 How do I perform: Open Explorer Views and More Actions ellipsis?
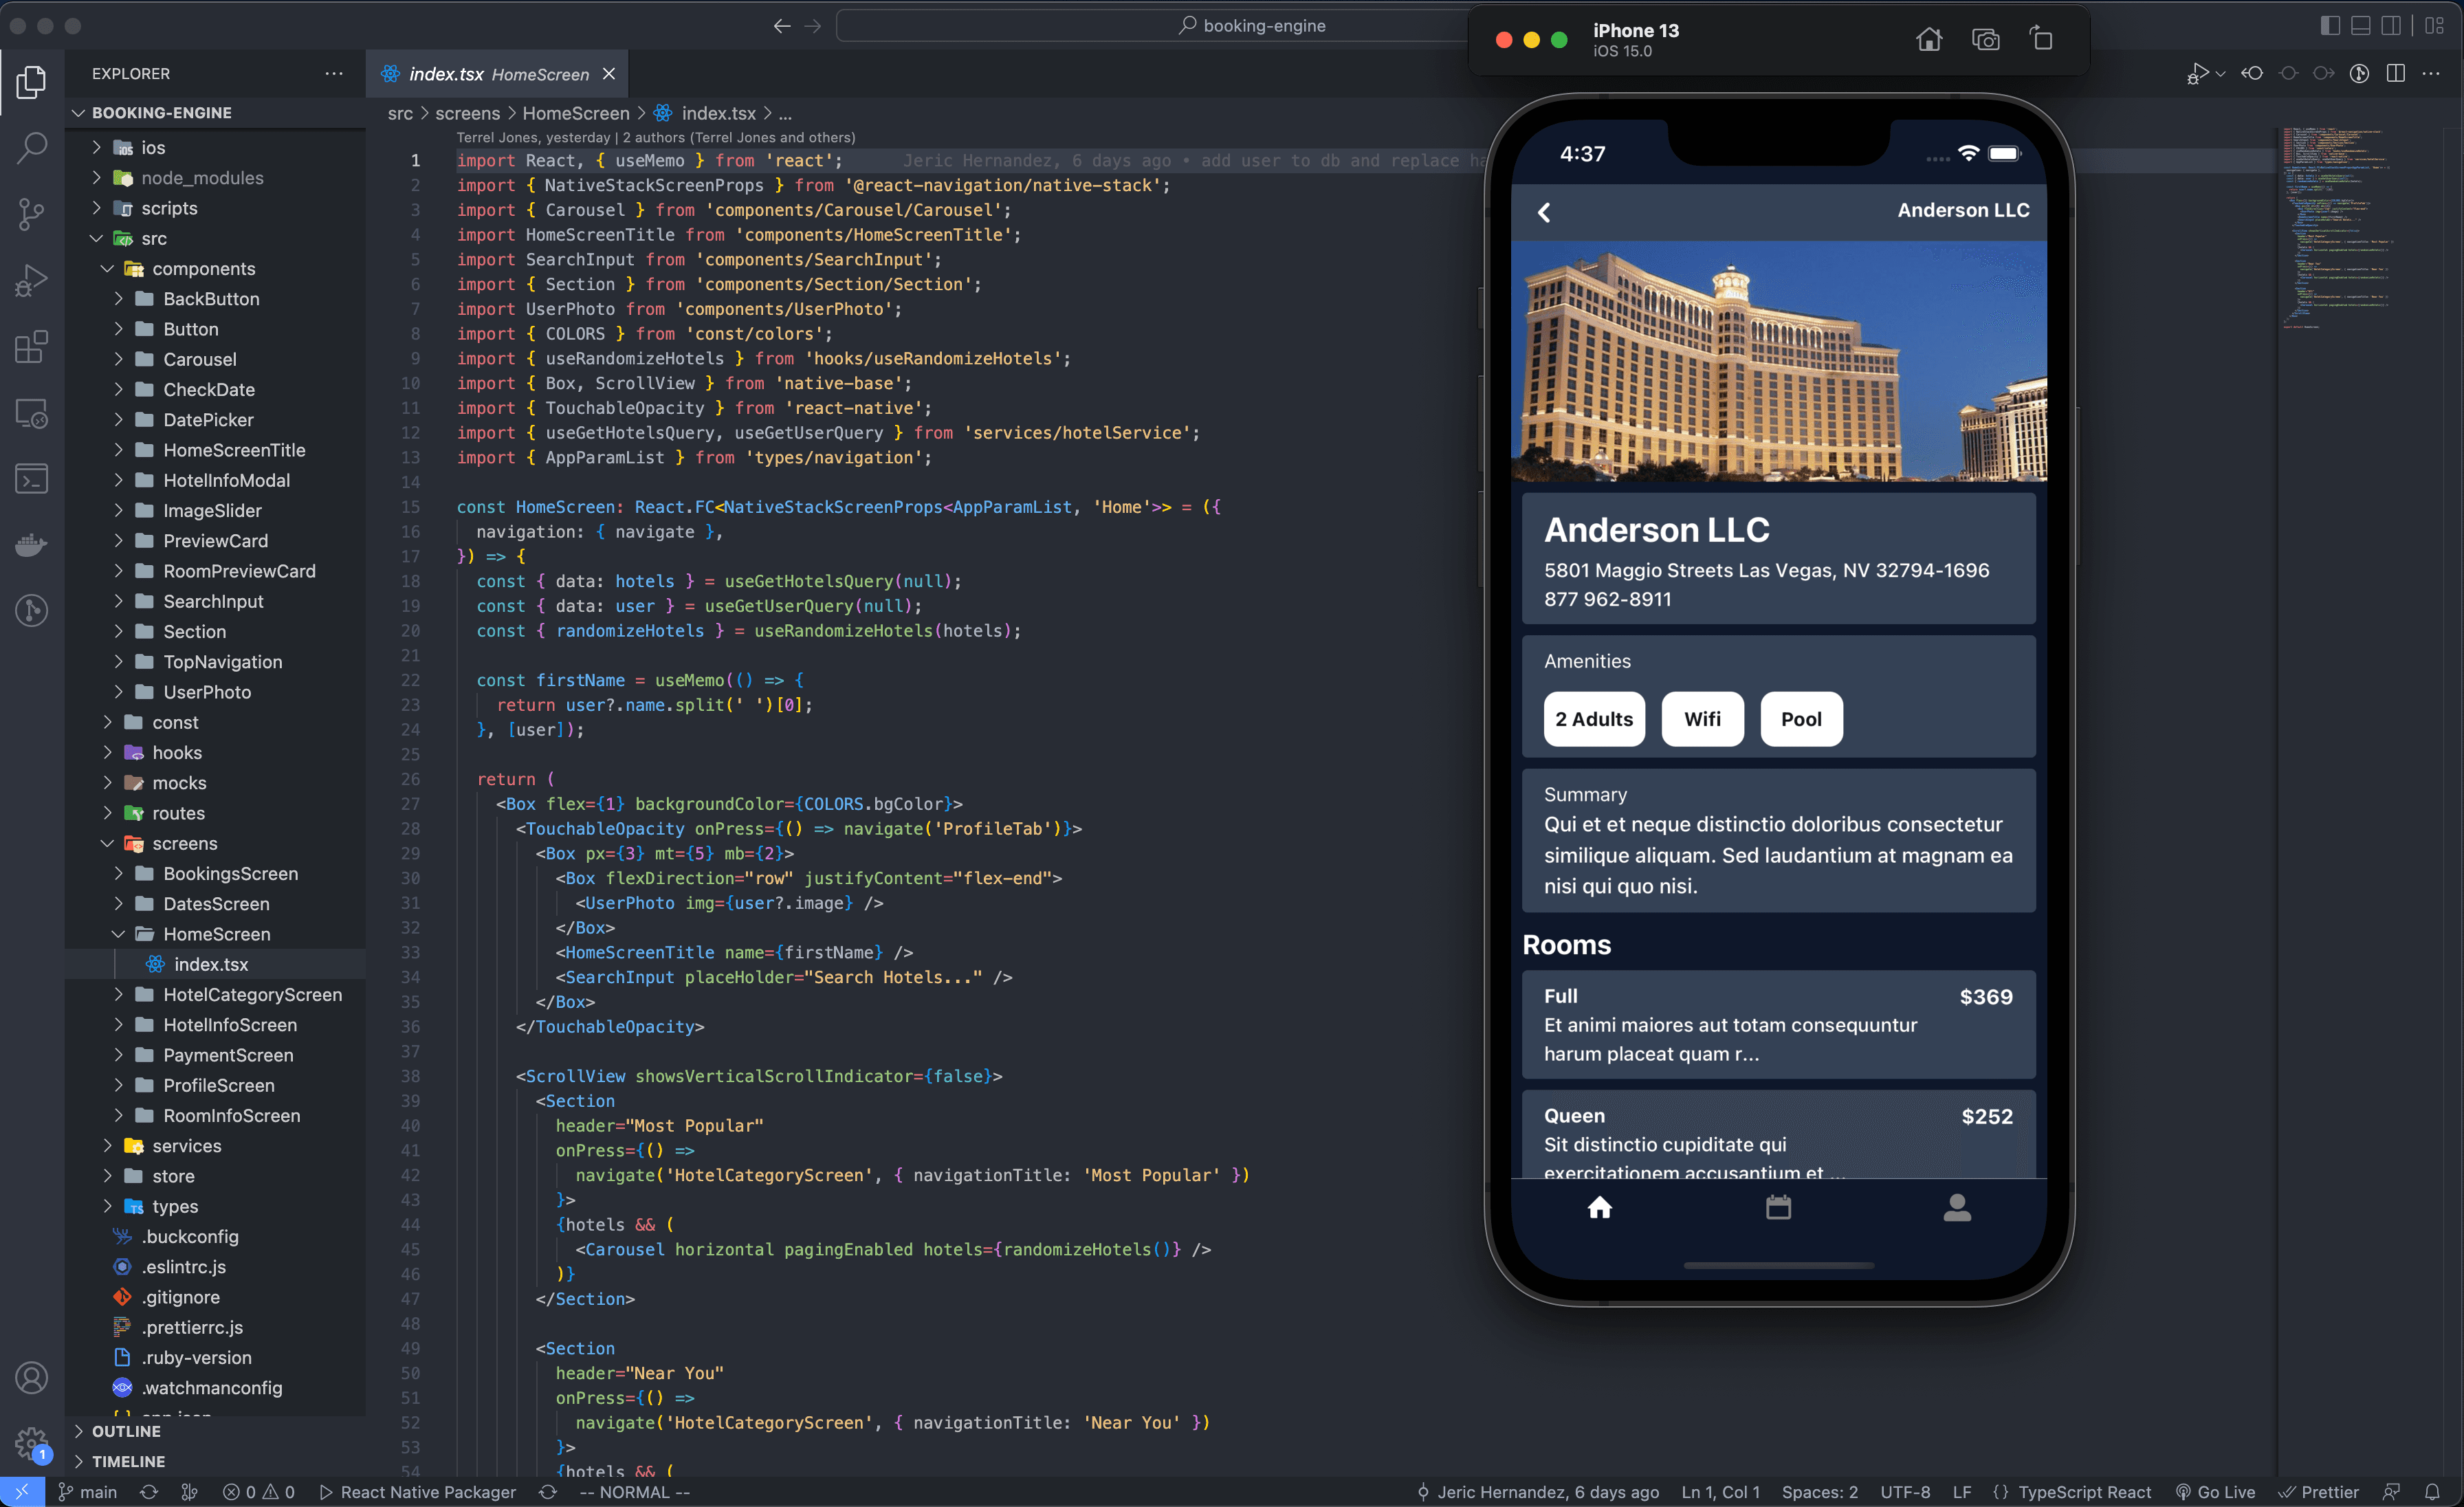(x=334, y=73)
